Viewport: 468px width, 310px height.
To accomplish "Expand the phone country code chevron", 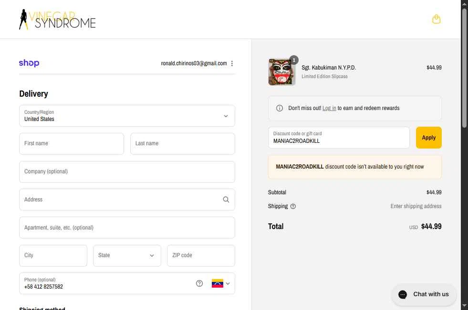I will [x=228, y=283].
